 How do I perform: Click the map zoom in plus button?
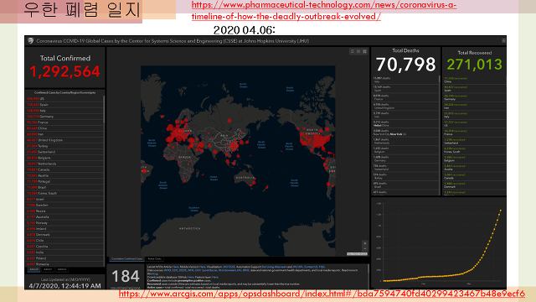(365, 243)
